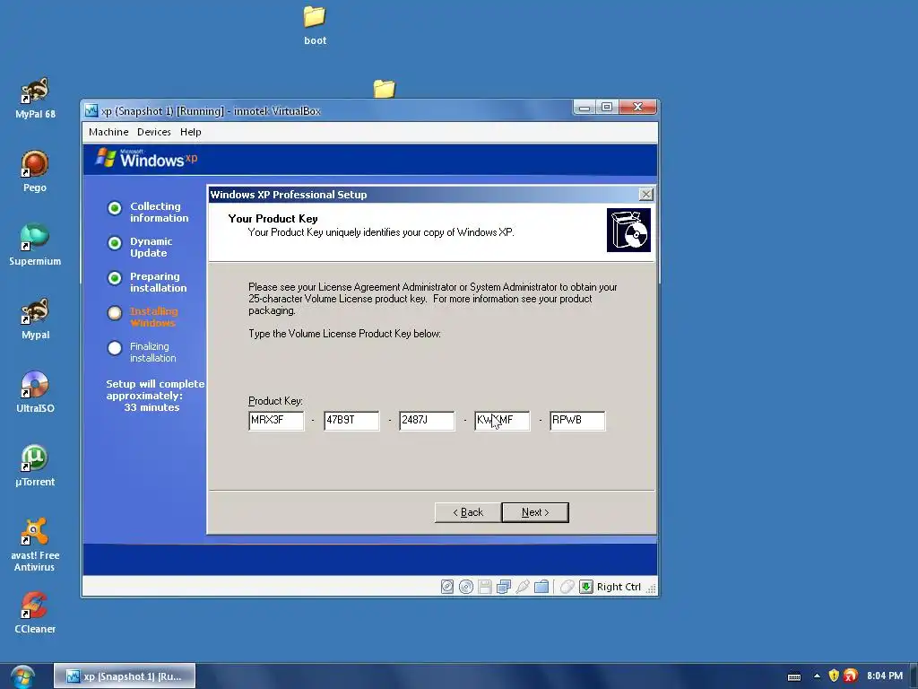The height and width of the screenshot is (689, 918).
Task: Click the shared folders status icon
Action: click(x=541, y=587)
